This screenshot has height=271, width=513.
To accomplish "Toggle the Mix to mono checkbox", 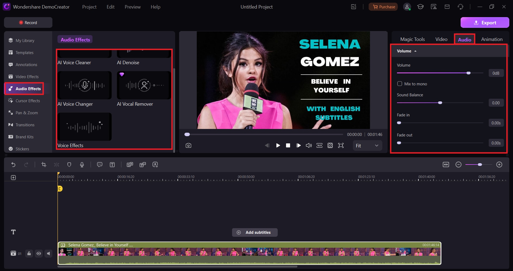I will 400,84.
